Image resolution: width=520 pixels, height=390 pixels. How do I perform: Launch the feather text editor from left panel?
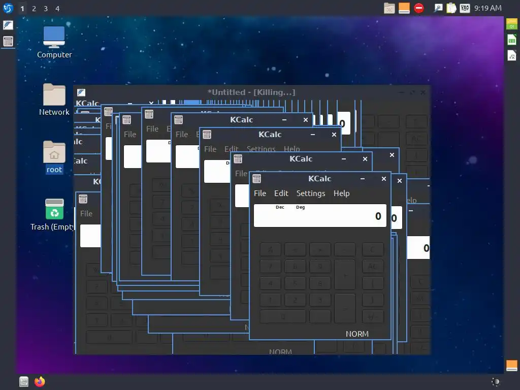(x=8, y=25)
